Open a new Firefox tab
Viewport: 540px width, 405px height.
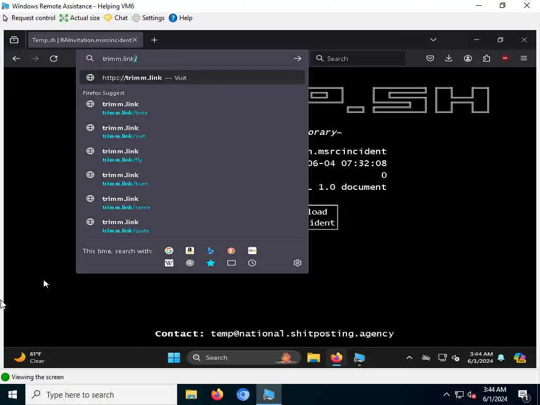[x=155, y=40]
